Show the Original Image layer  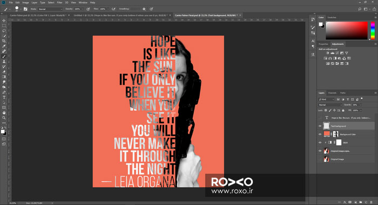[x=320, y=159]
